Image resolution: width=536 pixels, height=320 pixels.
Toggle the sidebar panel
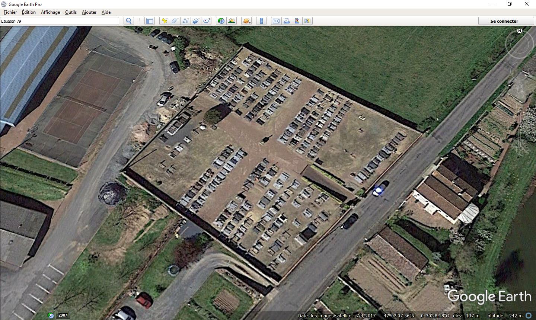click(x=150, y=21)
